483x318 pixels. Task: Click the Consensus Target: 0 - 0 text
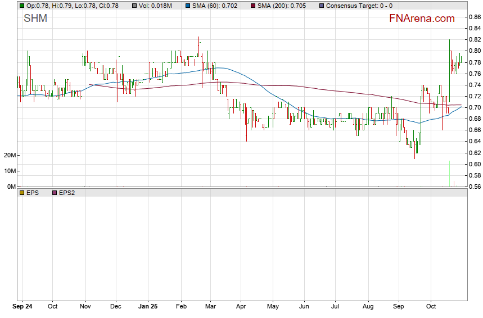point(360,6)
